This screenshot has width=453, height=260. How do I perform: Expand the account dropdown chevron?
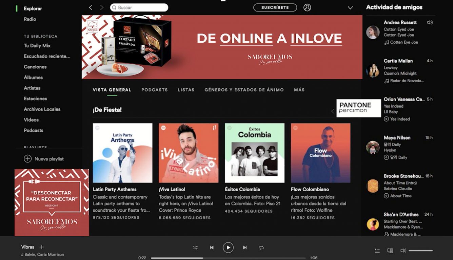point(350,8)
